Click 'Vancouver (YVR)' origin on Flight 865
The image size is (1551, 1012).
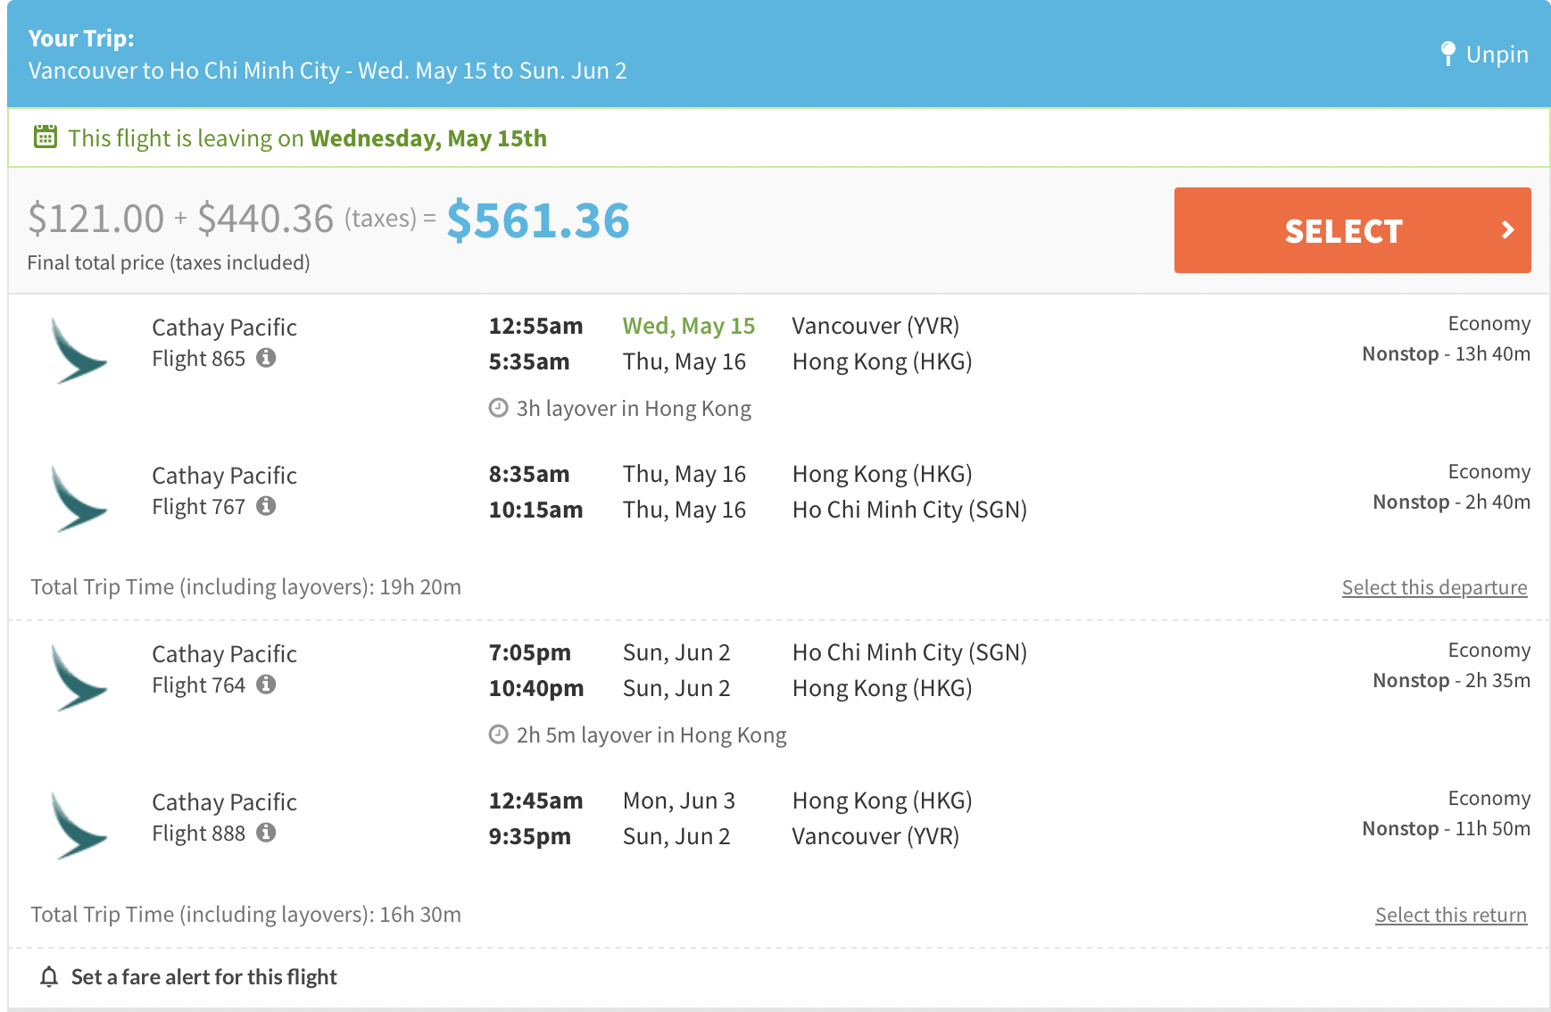tap(875, 326)
